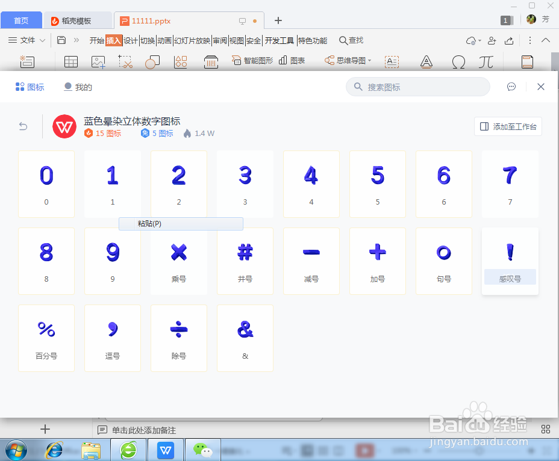Open the shapes icon in ribbon
This screenshot has height=461, width=559.
coord(152,61)
